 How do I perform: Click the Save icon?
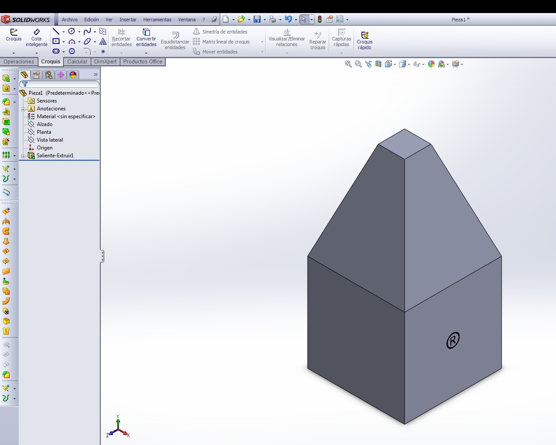point(257,20)
